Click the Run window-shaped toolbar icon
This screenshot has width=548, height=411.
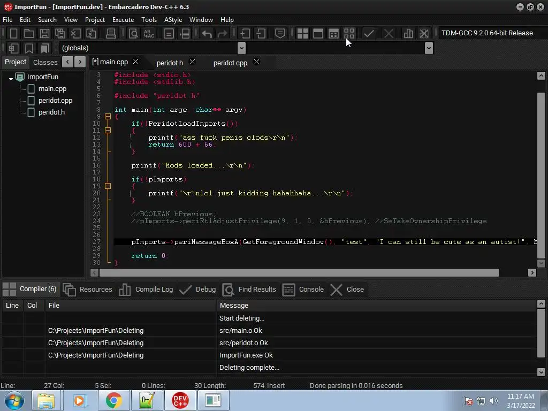318,33
